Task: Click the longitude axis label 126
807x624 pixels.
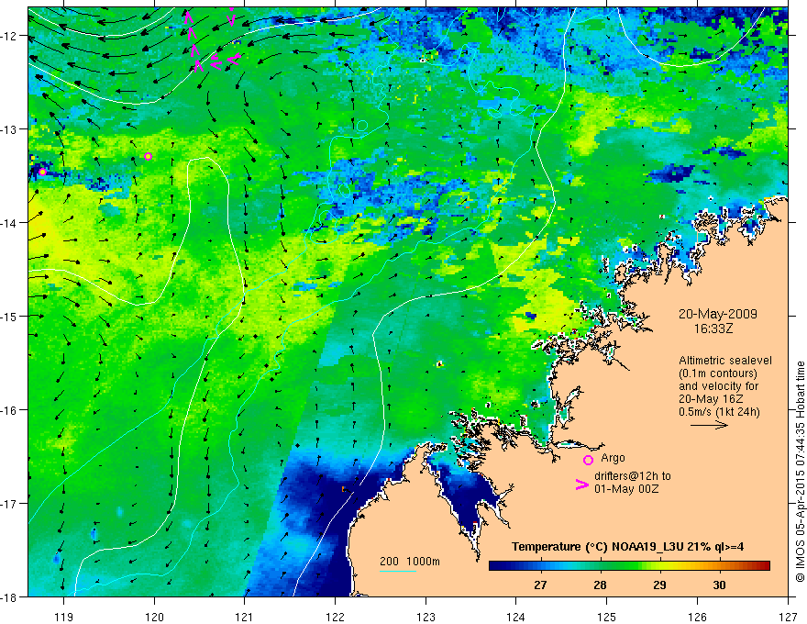Action: (697, 617)
